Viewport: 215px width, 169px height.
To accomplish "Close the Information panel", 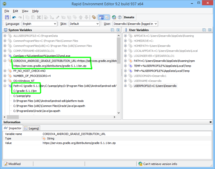I will tap(210, 122).
